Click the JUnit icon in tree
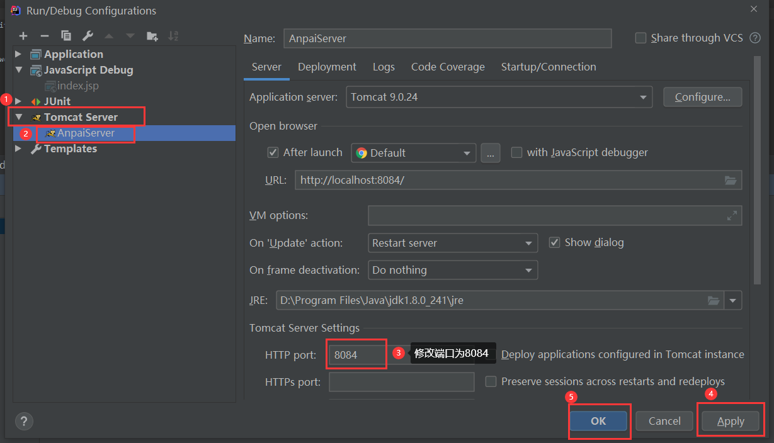The width and height of the screenshot is (774, 443). click(x=36, y=101)
